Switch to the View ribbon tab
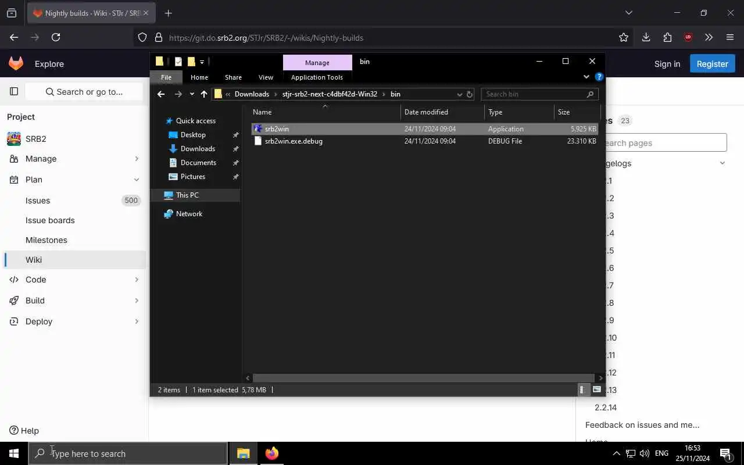This screenshot has height=465, width=744. point(266,77)
